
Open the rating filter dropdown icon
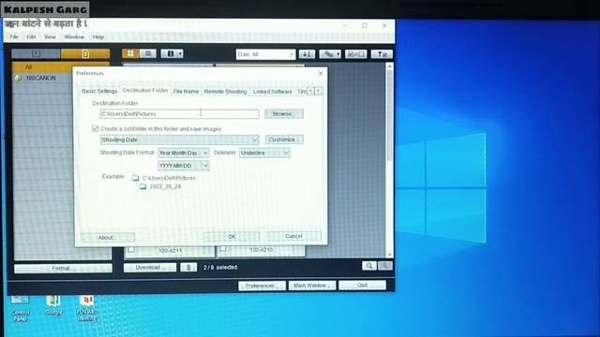(x=330, y=54)
